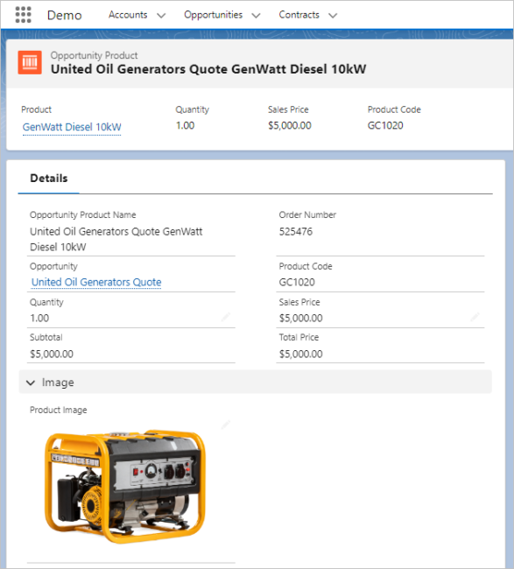Viewport: 514px width, 569px height.
Task: Expand the Contracts dropdown chevron
Action: tap(333, 15)
